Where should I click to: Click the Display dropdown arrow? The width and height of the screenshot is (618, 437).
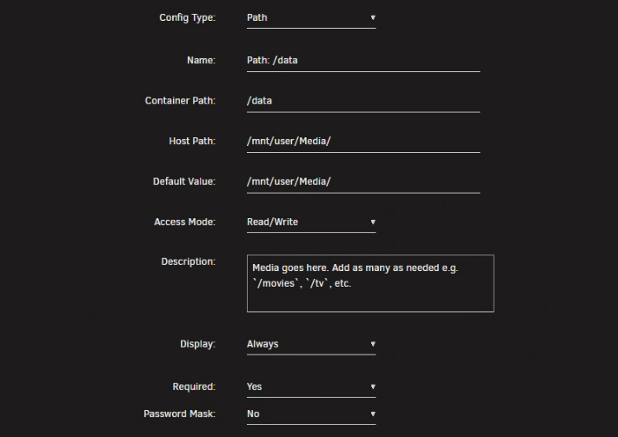(373, 344)
